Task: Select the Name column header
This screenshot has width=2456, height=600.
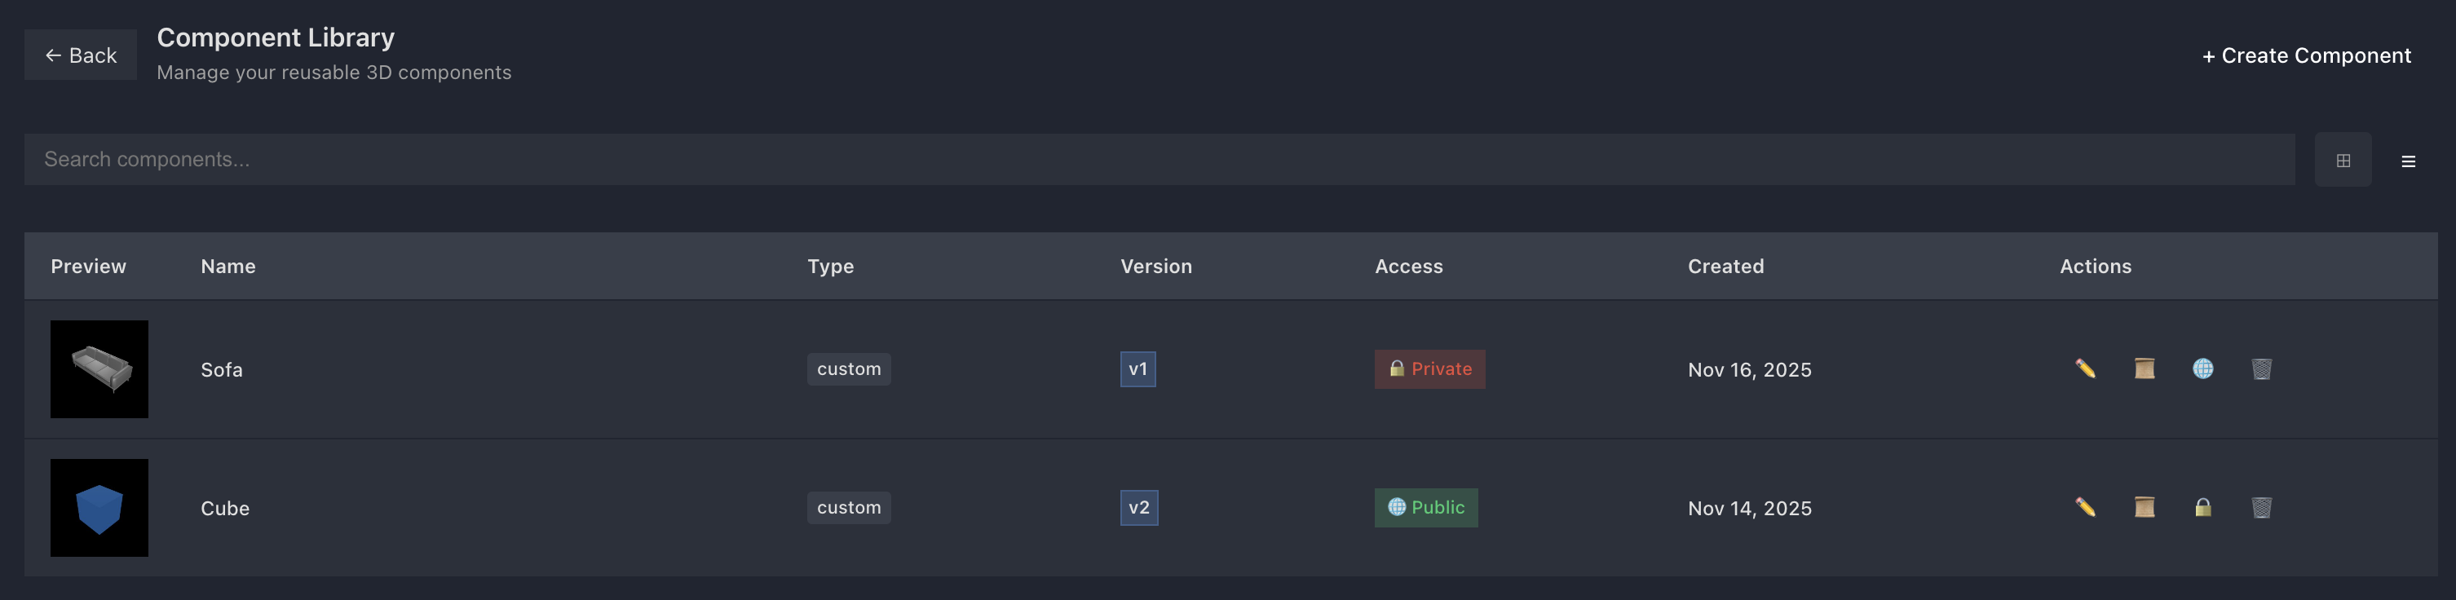Action: 227,266
